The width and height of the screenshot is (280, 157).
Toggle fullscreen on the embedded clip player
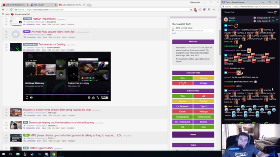[x=98, y=98]
